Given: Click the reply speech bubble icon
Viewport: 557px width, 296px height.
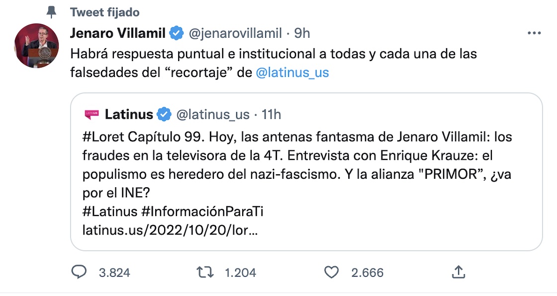Looking at the screenshot, I should 80,272.
